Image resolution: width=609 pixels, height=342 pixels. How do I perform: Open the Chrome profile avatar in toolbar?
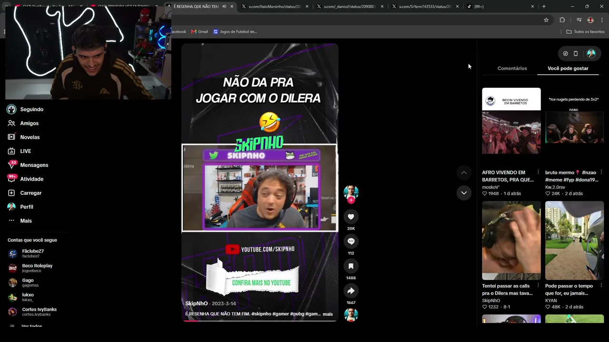(x=590, y=20)
